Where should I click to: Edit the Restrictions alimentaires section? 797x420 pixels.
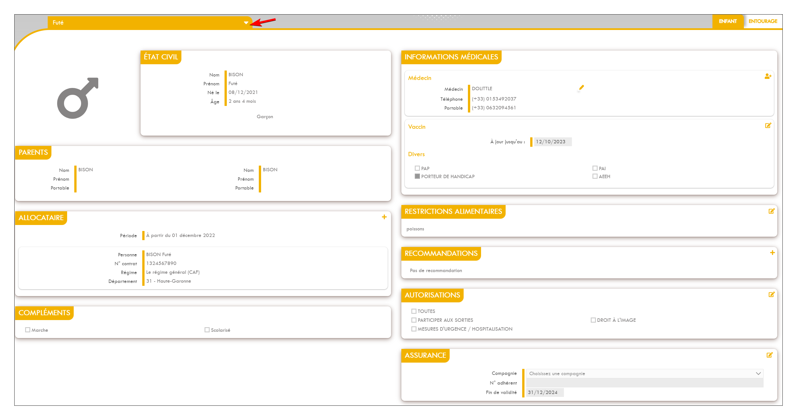(x=771, y=211)
